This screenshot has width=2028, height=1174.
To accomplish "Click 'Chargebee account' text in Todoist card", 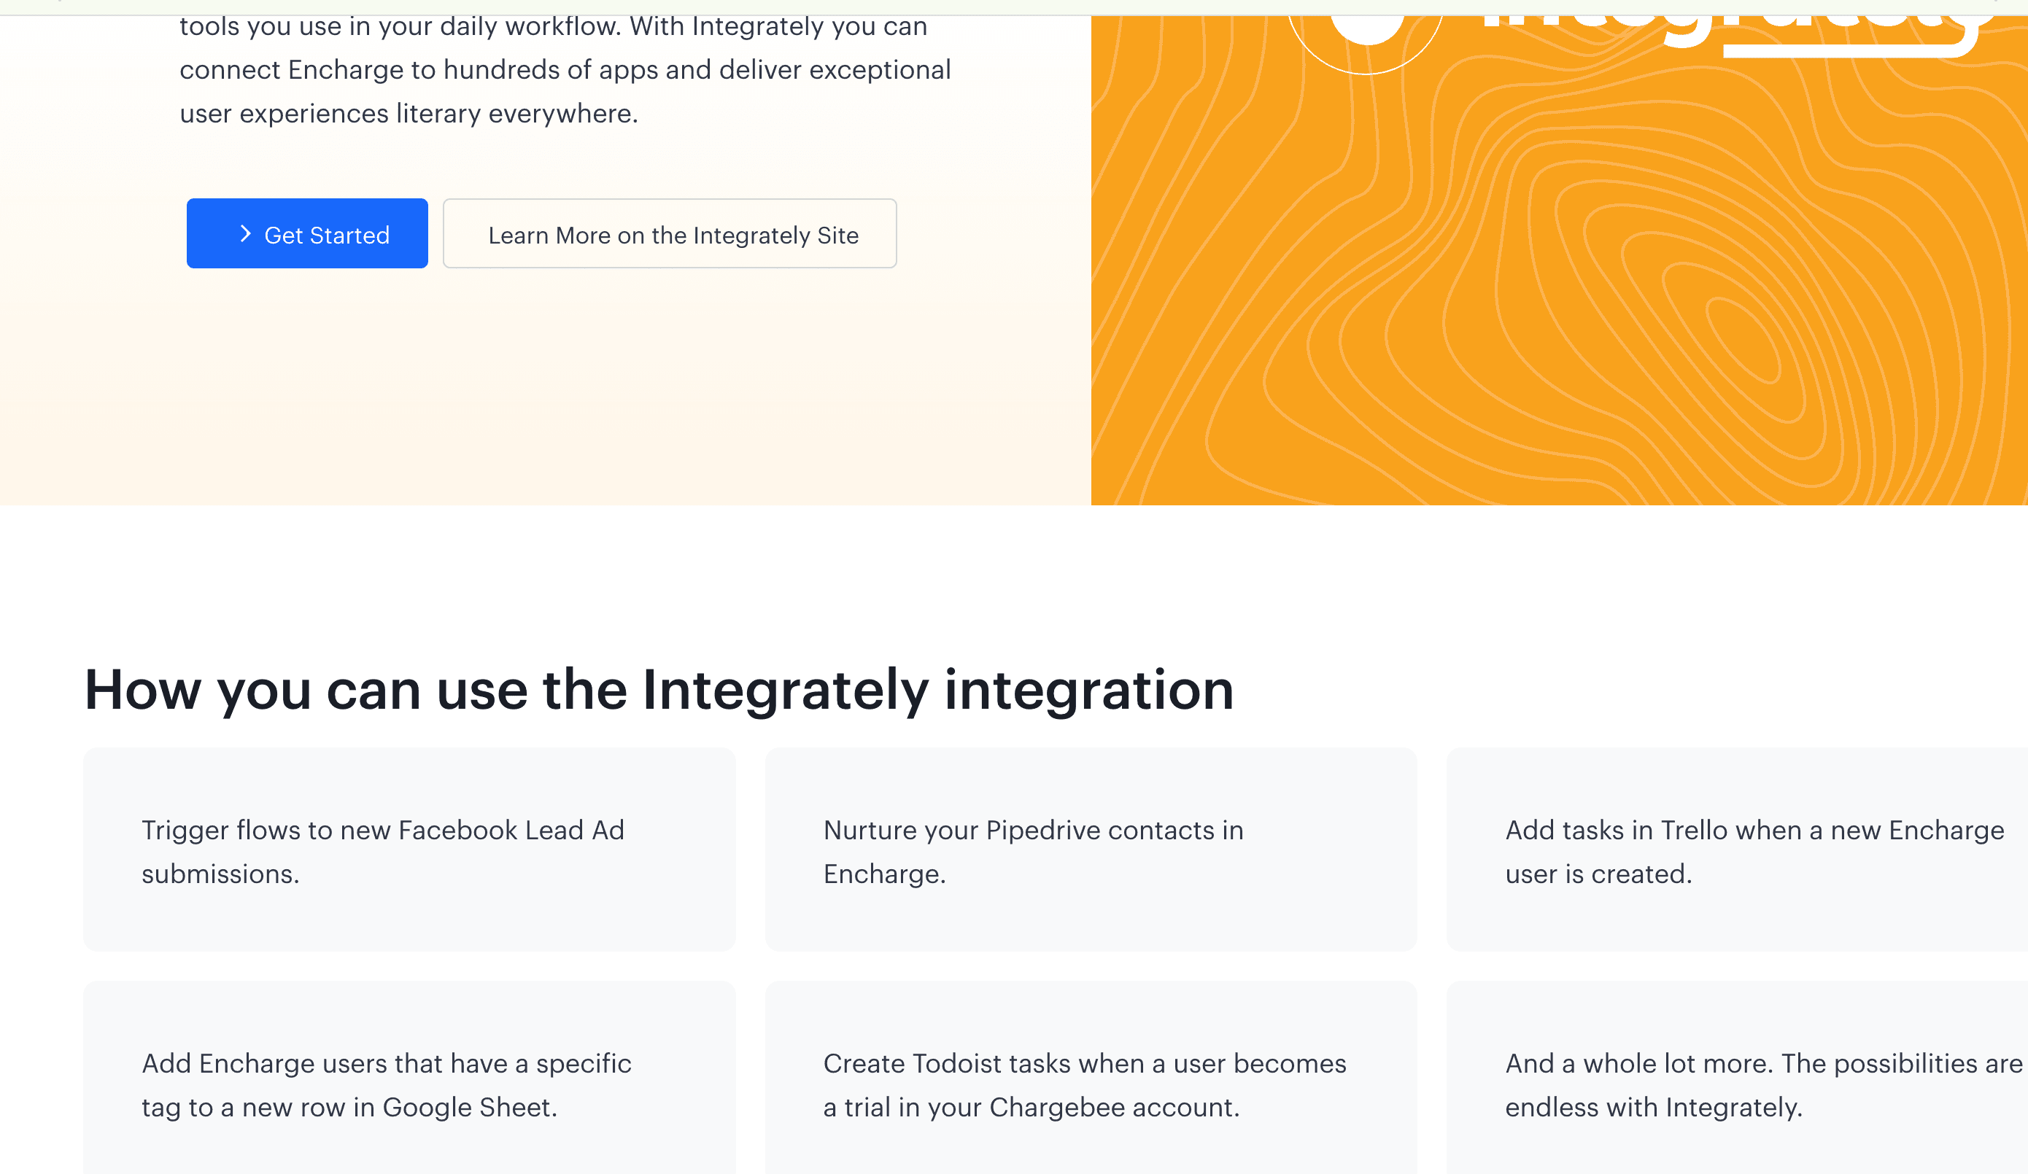I will (1114, 1107).
